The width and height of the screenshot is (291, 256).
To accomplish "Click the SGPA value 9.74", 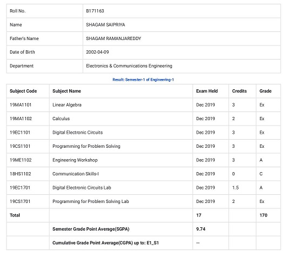I will (201, 229).
